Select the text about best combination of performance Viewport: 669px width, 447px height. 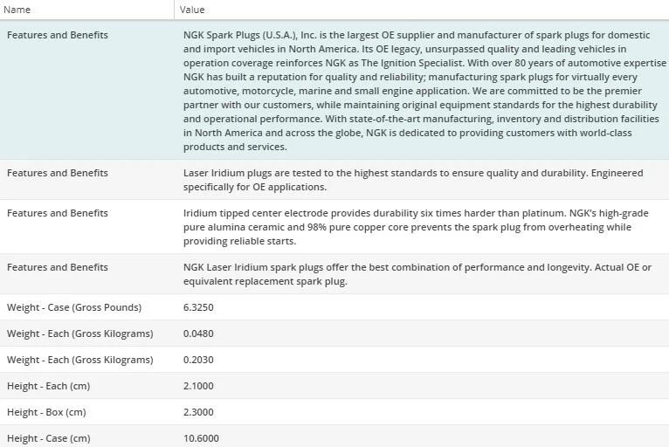coord(417,274)
